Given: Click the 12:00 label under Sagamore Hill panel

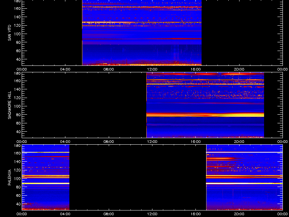Looking at the screenshot, I should click(152, 142).
